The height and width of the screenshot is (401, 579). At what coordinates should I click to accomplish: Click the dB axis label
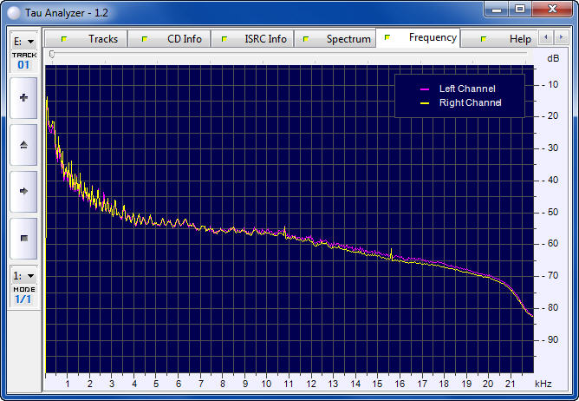(x=553, y=58)
